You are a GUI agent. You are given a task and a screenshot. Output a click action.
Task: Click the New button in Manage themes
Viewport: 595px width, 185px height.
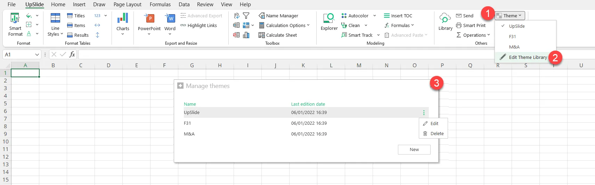pos(414,150)
